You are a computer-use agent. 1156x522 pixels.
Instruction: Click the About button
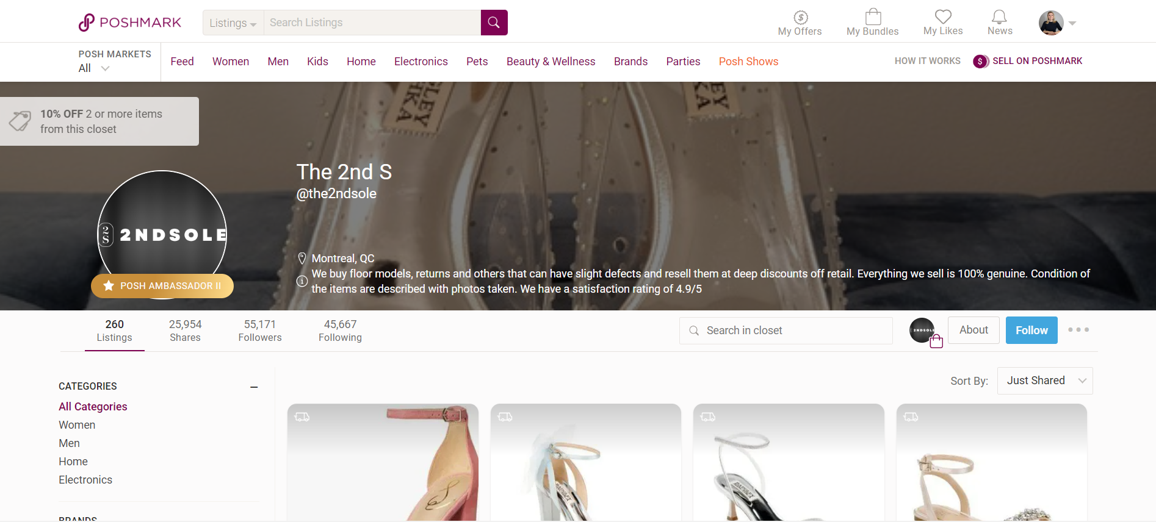(x=973, y=330)
